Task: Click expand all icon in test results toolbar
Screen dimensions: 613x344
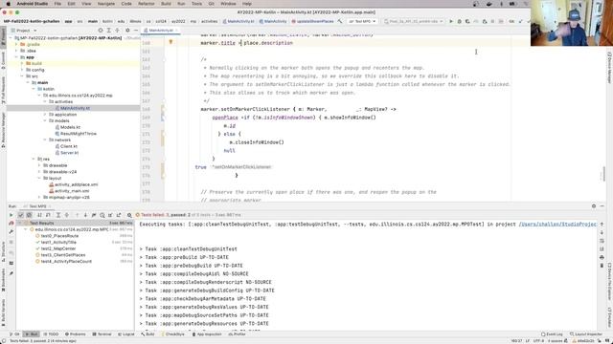Action: click(58, 215)
